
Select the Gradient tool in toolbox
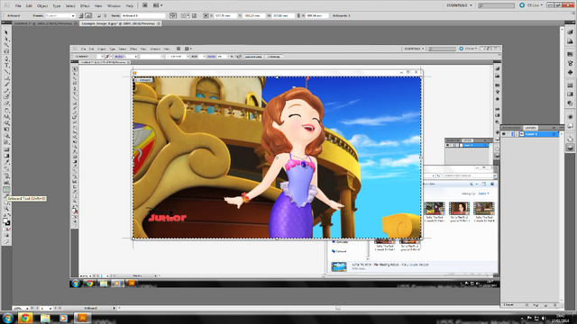(x=6, y=156)
